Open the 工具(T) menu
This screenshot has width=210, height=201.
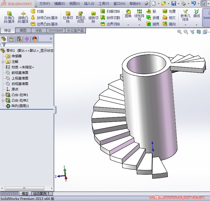click(104, 4)
